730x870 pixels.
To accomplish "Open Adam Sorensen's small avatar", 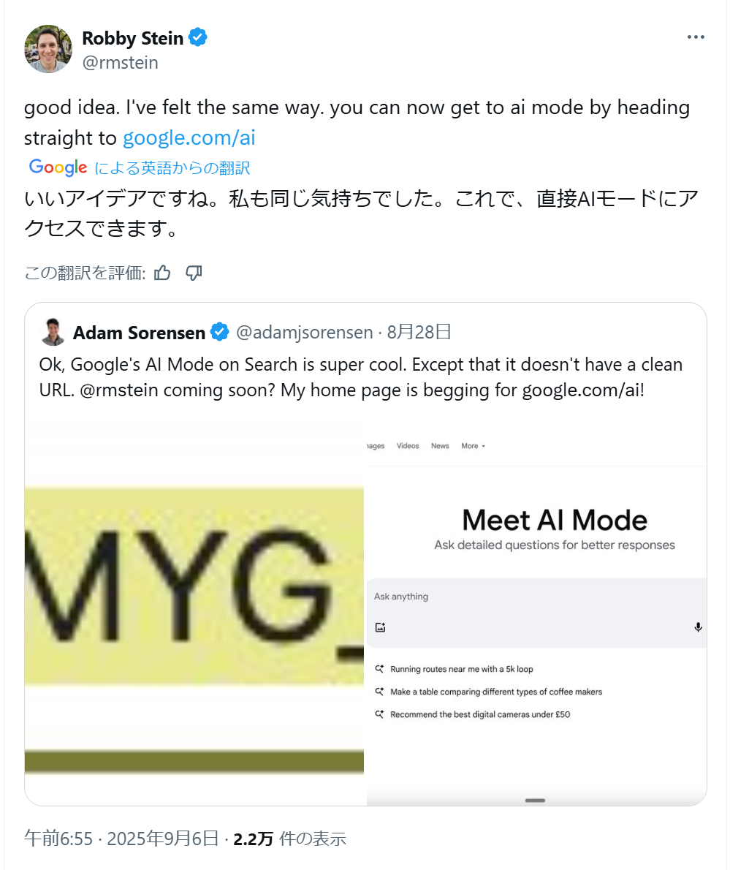I will pyautogui.click(x=53, y=332).
